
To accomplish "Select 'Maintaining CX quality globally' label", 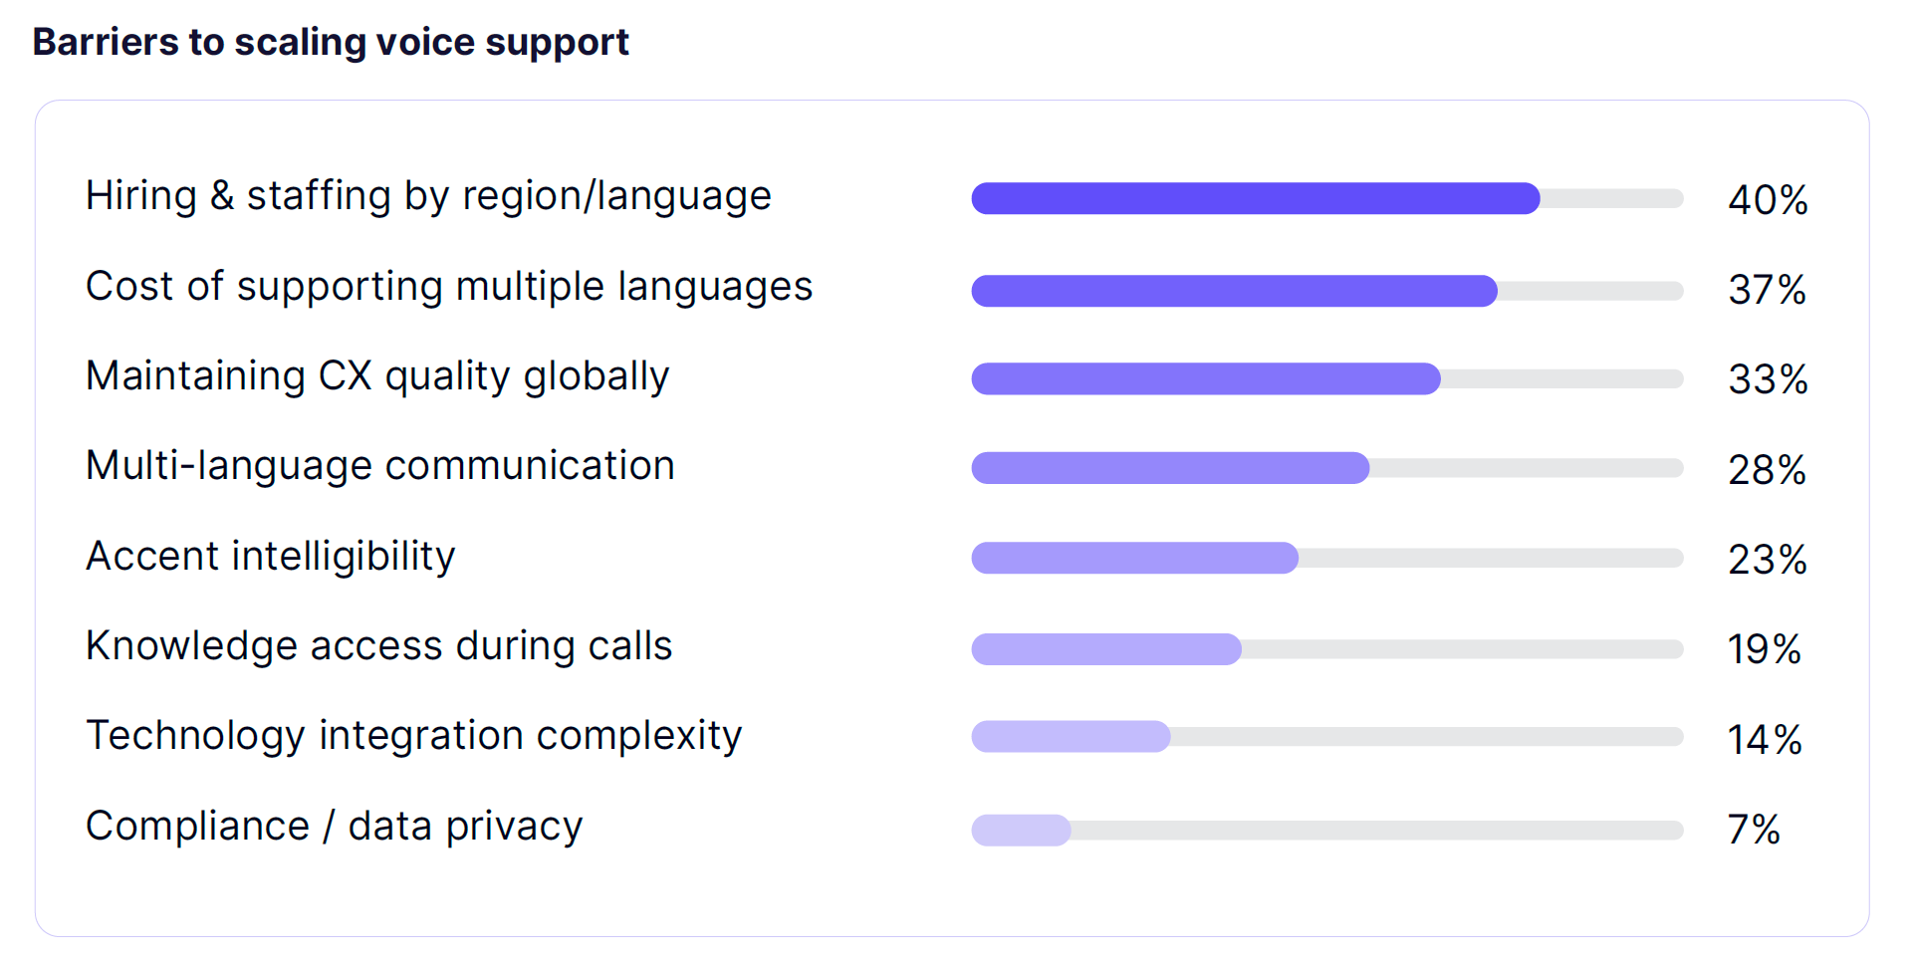I will [x=377, y=376].
